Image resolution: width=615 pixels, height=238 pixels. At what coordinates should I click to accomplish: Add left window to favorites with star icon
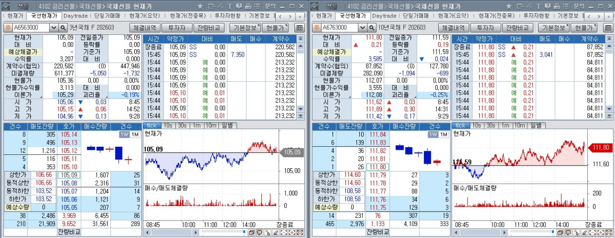200,6
